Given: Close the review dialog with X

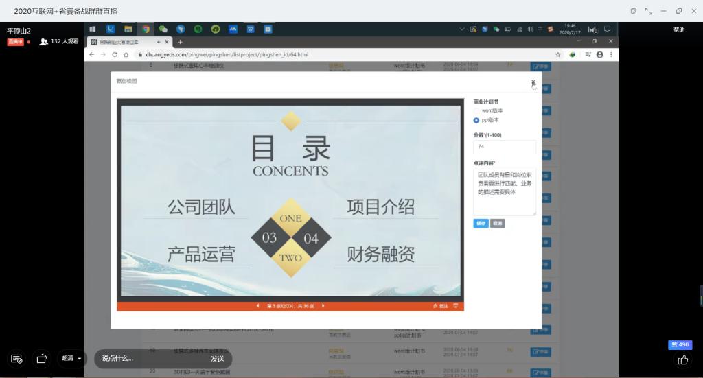Looking at the screenshot, I should (x=533, y=82).
